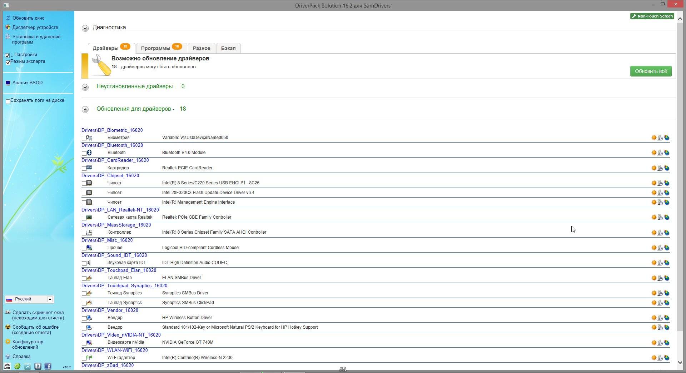The image size is (686, 373).
Task: Click globe search icon in Картридер row
Action: click(667, 168)
